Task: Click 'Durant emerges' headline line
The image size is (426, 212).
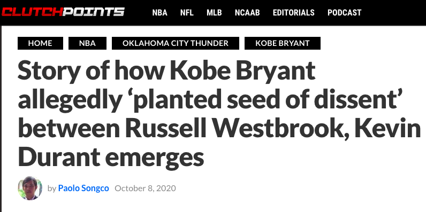Action: tap(111, 158)
